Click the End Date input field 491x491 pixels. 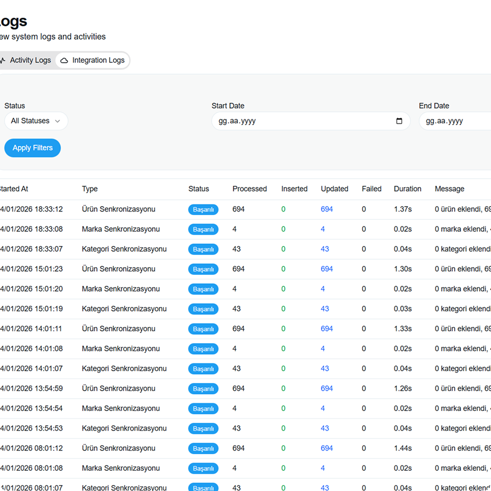click(454, 121)
